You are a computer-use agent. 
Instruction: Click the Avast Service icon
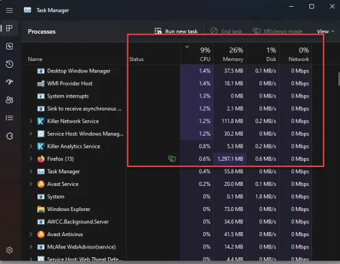click(x=41, y=184)
